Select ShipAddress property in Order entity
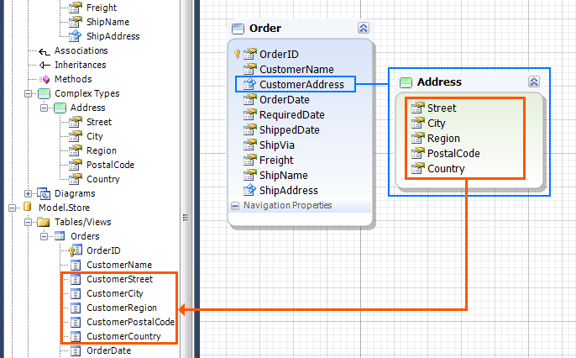This screenshot has height=358, width=576. point(288,191)
